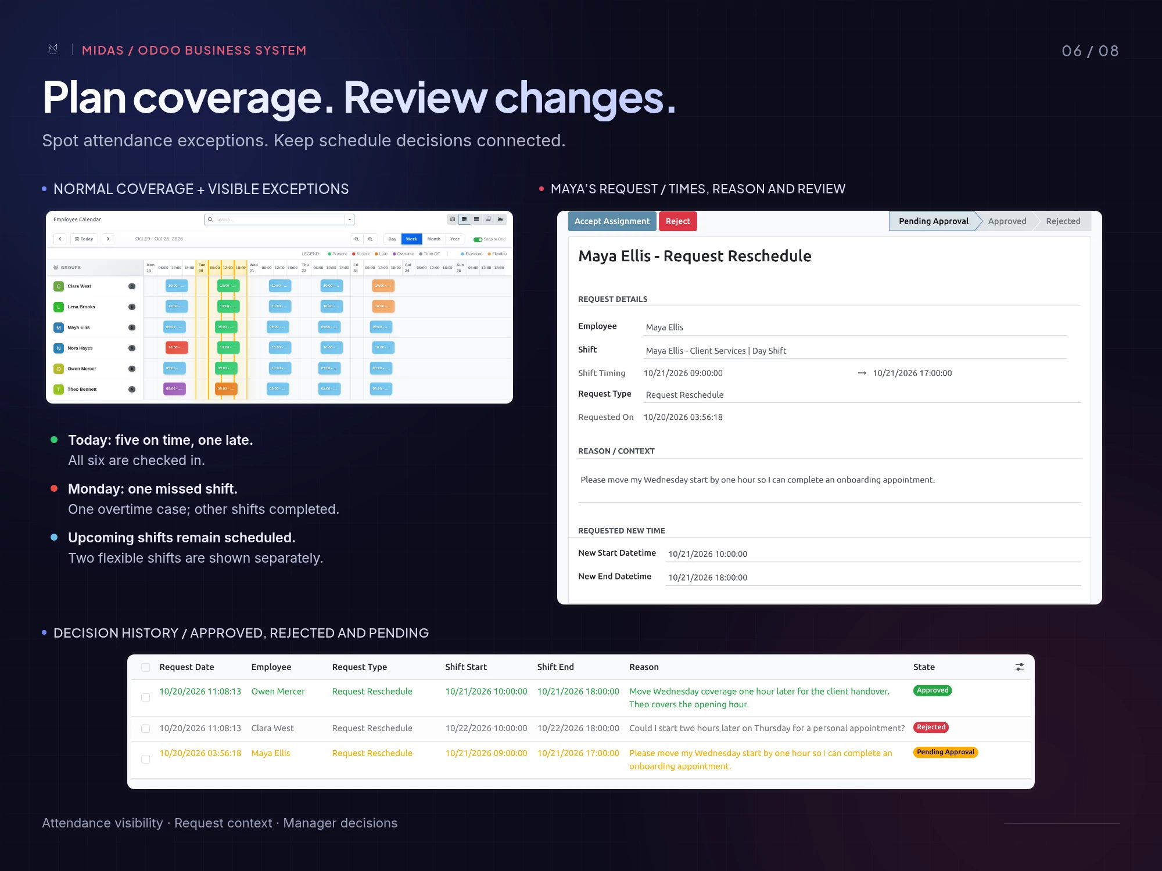Open the Employee field dropdown
This screenshot has height=871, width=1162.
tap(855, 327)
